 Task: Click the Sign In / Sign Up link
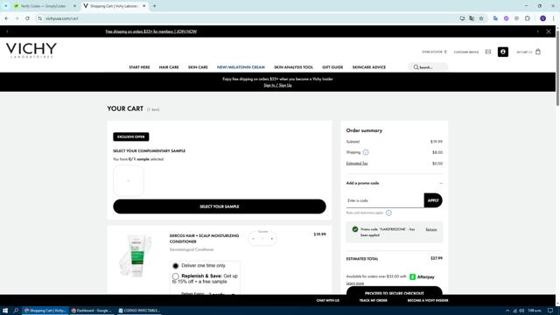coord(277,85)
